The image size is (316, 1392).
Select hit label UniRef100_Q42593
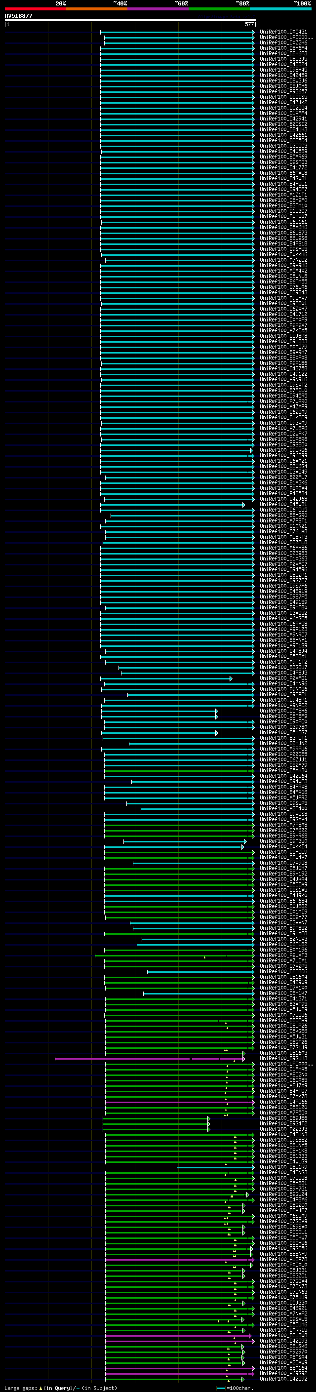pyautogui.click(x=283, y=1341)
